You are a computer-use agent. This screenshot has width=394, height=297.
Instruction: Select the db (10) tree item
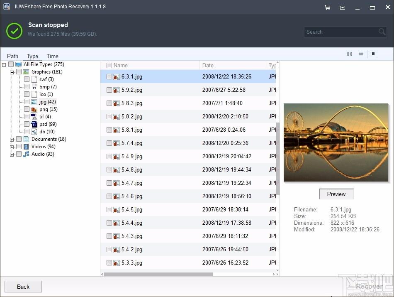click(x=47, y=132)
